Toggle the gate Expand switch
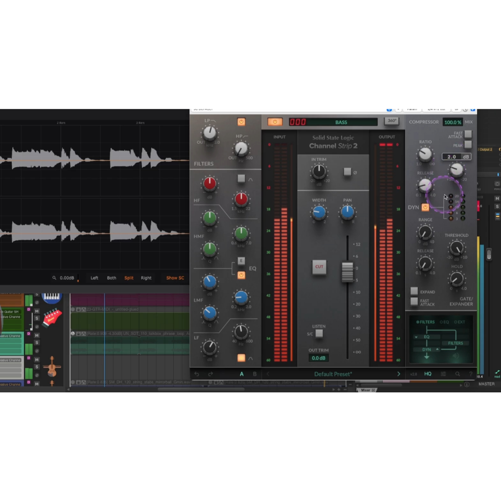501x501 pixels. tap(414, 291)
